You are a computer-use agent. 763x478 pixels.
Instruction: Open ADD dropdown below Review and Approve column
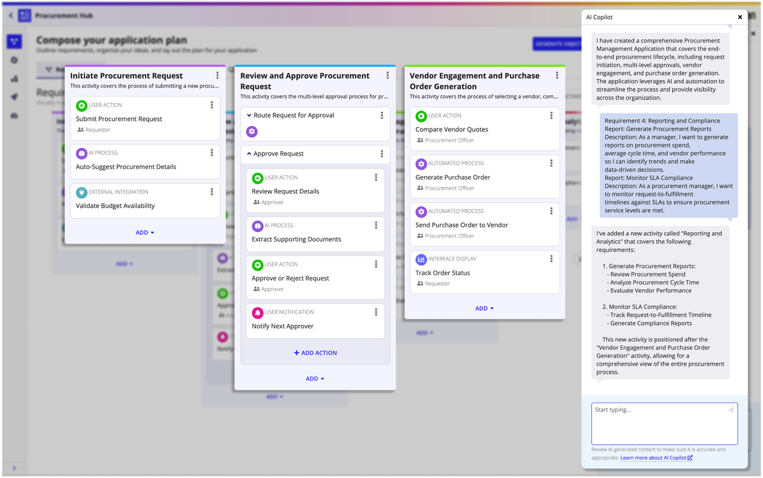click(315, 379)
